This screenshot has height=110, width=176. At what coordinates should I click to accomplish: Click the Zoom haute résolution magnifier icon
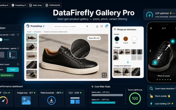coord(151,89)
